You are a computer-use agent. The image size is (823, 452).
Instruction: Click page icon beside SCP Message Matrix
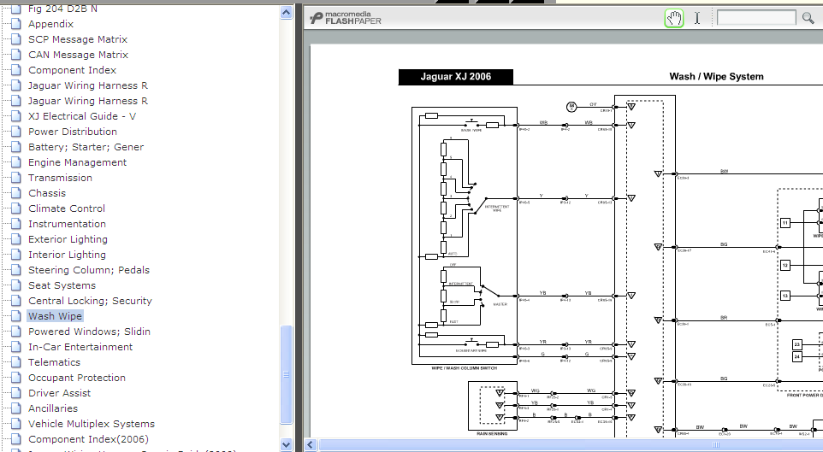click(17, 38)
